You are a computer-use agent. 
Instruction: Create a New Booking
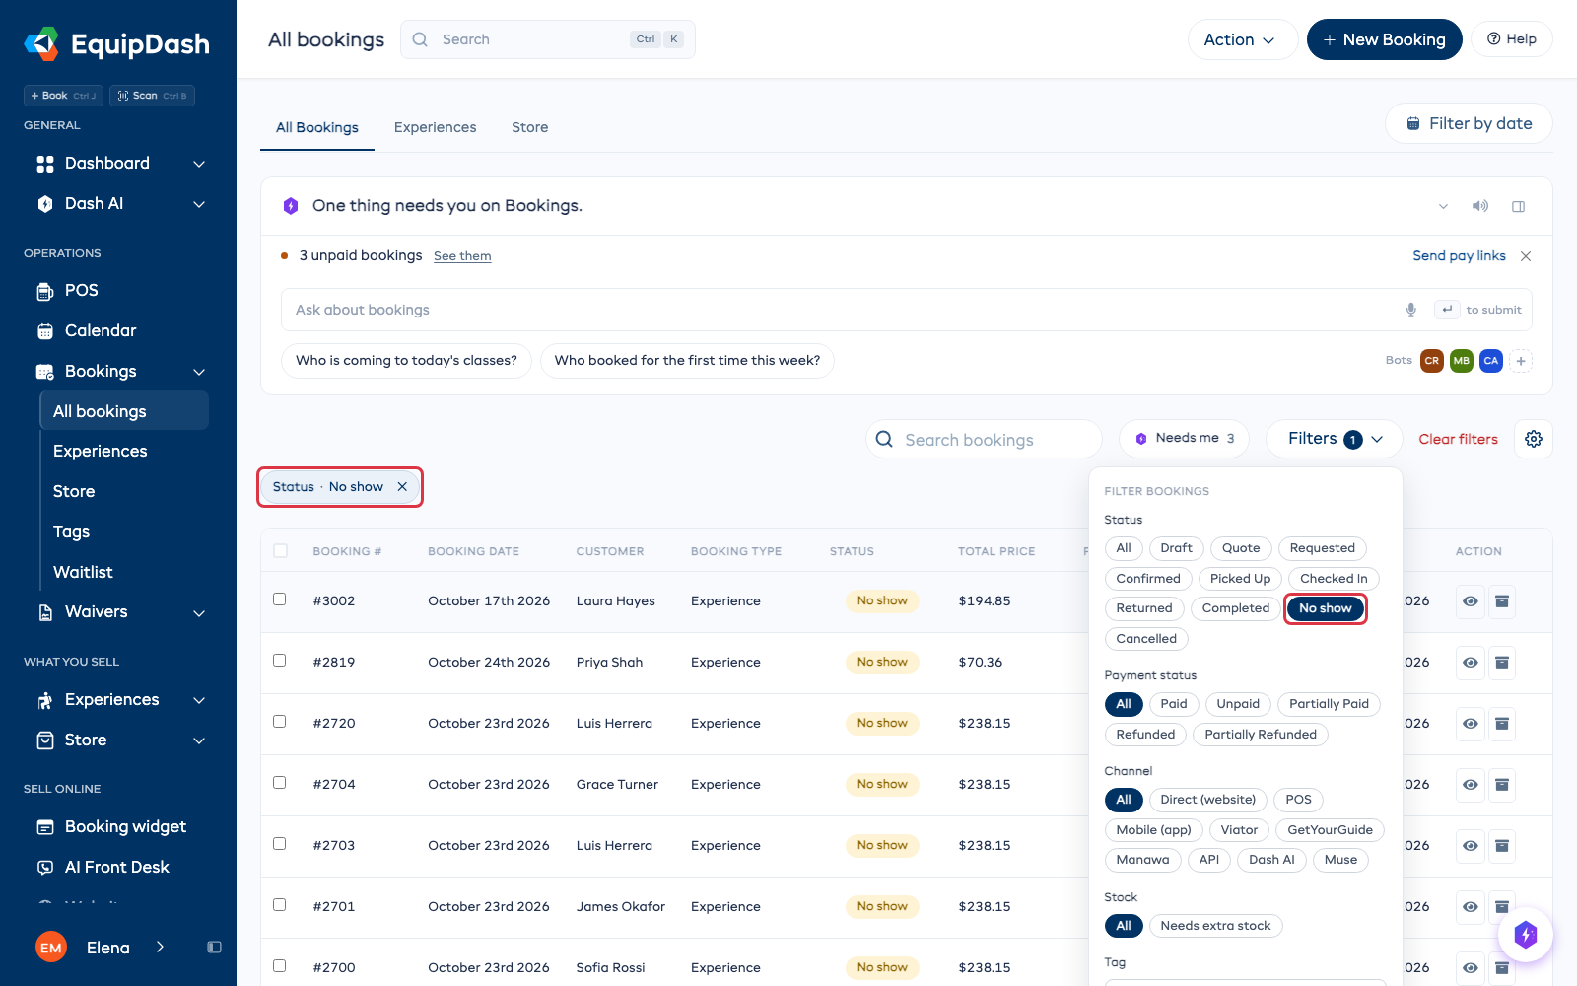pos(1384,39)
